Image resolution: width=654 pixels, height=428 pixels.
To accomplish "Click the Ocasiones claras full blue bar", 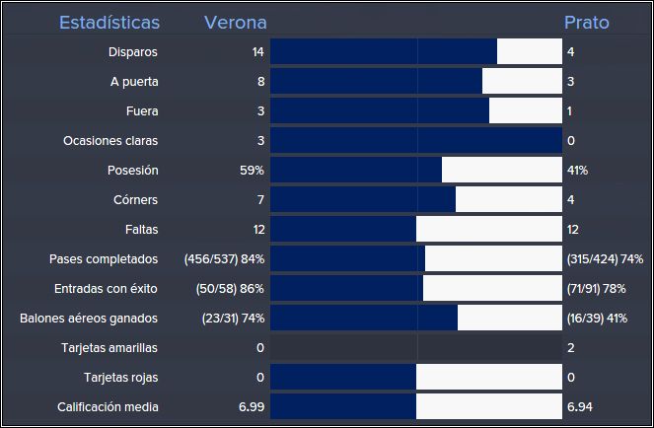I will (416, 141).
